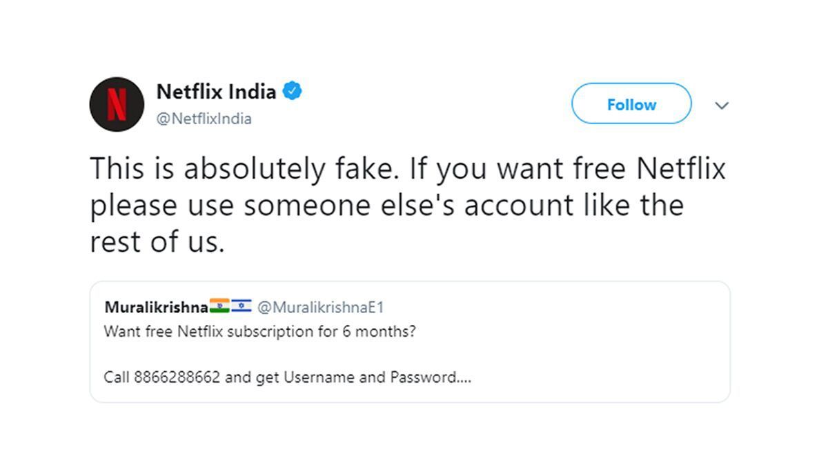Image resolution: width=828 pixels, height=460 pixels.
Task: Click the Indian flag emoji in quoted tweet
Action: (x=220, y=304)
